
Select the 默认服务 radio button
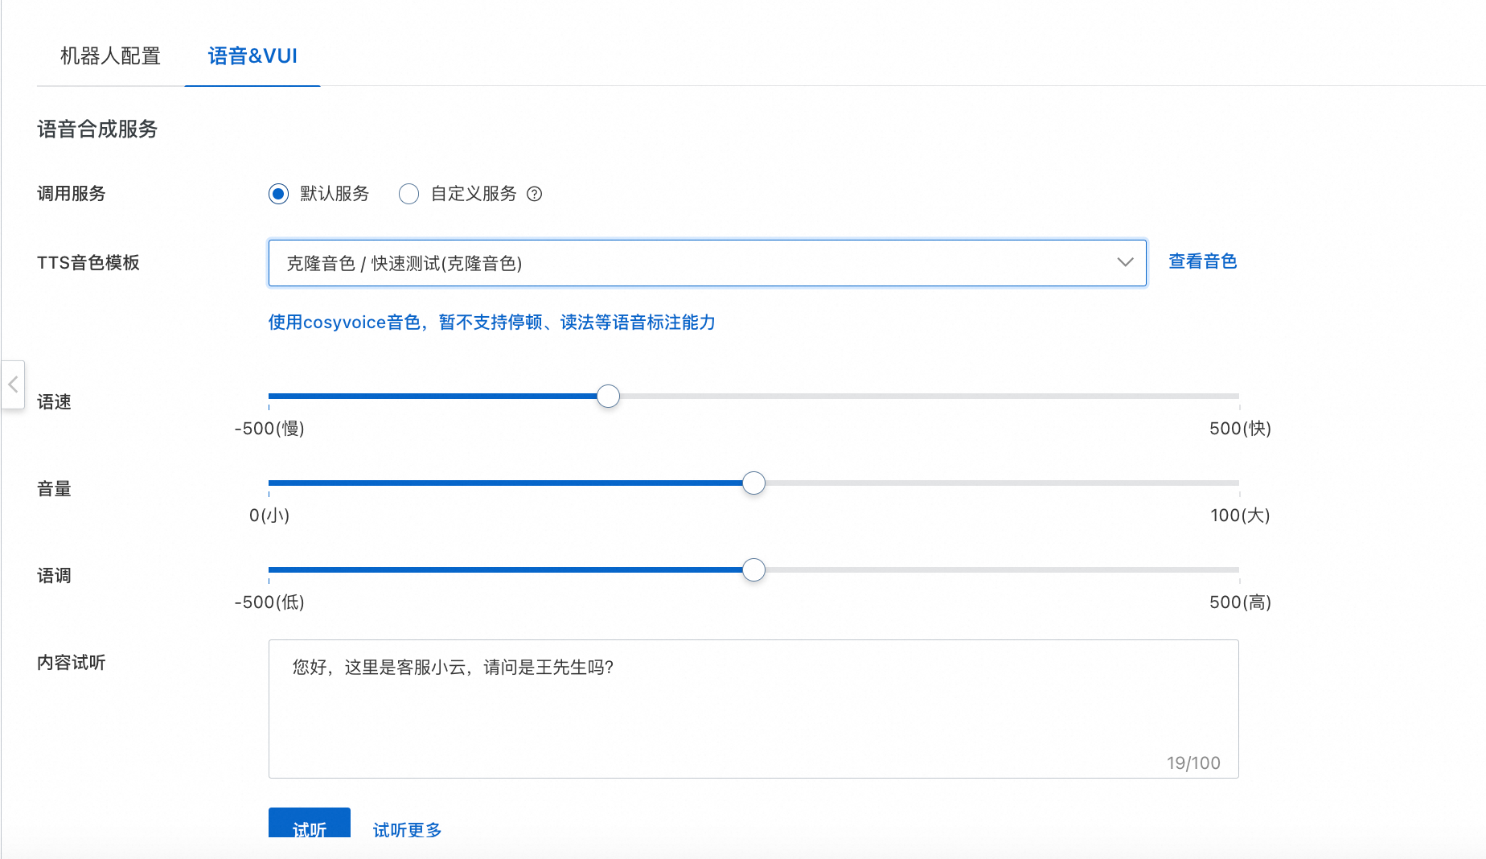pos(278,194)
